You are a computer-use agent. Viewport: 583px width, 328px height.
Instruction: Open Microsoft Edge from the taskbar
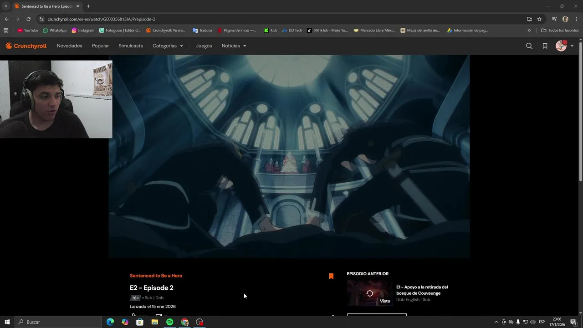[110, 322]
